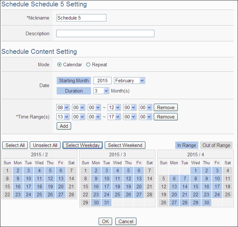Click the Description input field
The height and width of the screenshot is (227, 238).
tap(105, 34)
